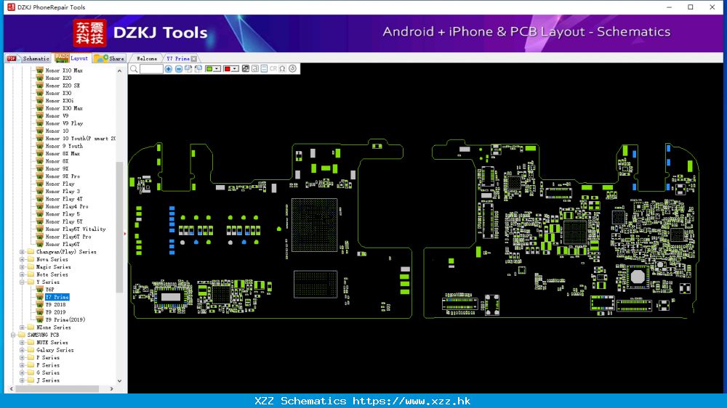Click the red splitter arrow to collapse the tree panel
Screen dimensions: 727x408
[125, 234]
